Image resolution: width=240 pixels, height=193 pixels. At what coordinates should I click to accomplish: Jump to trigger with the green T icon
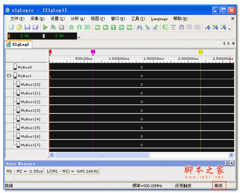114,28
